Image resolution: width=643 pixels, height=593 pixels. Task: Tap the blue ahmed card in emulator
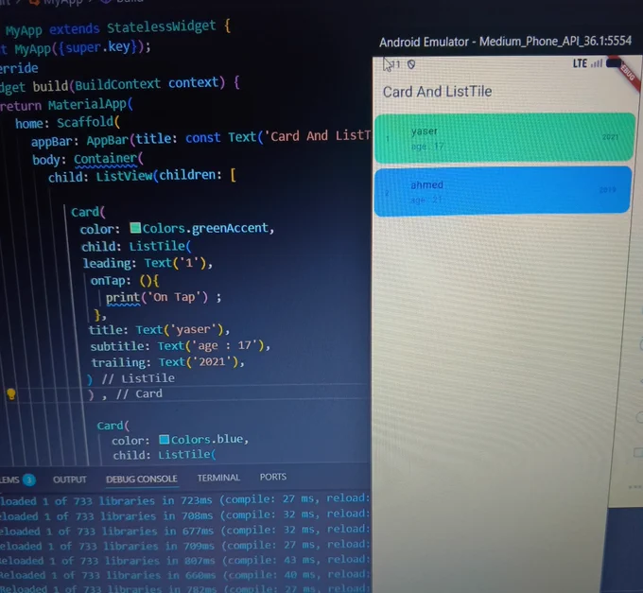pyautogui.click(x=503, y=191)
